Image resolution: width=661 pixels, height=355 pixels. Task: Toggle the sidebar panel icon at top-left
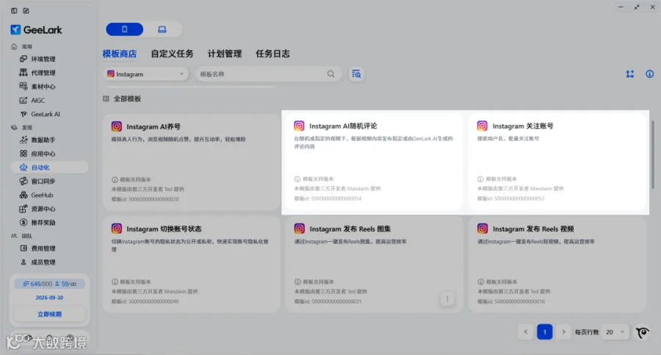click(14, 10)
